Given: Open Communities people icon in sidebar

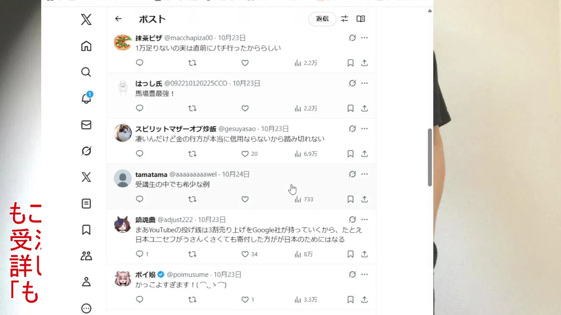Looking at the screenshot, I should [x=86, y=256].
